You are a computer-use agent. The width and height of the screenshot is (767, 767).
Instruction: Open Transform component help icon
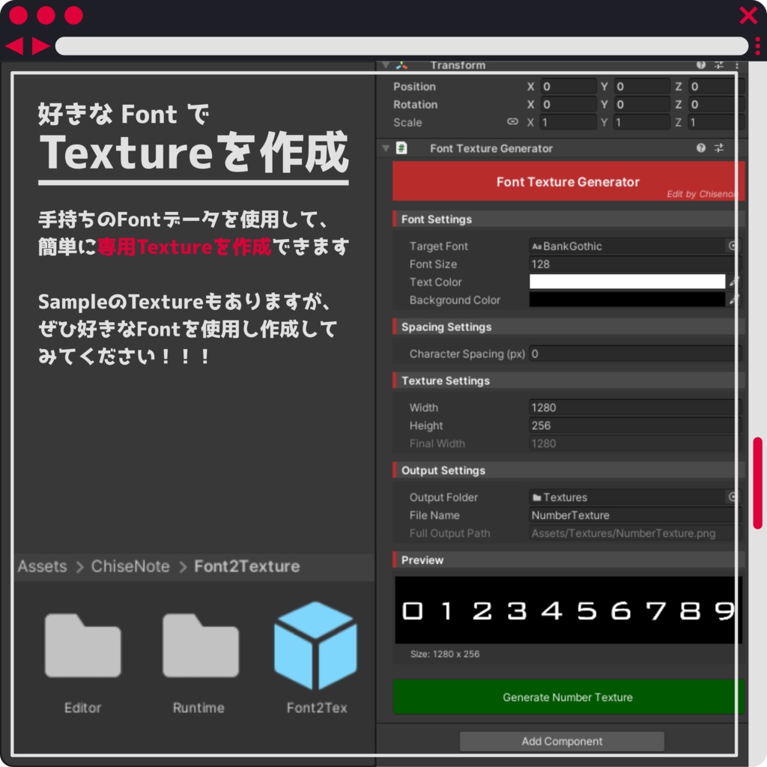point(701,64)
